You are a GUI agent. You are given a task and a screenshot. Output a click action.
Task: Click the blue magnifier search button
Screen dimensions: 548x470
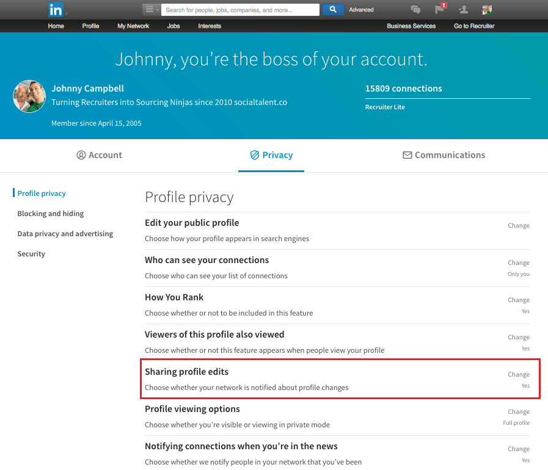[333, 10]
